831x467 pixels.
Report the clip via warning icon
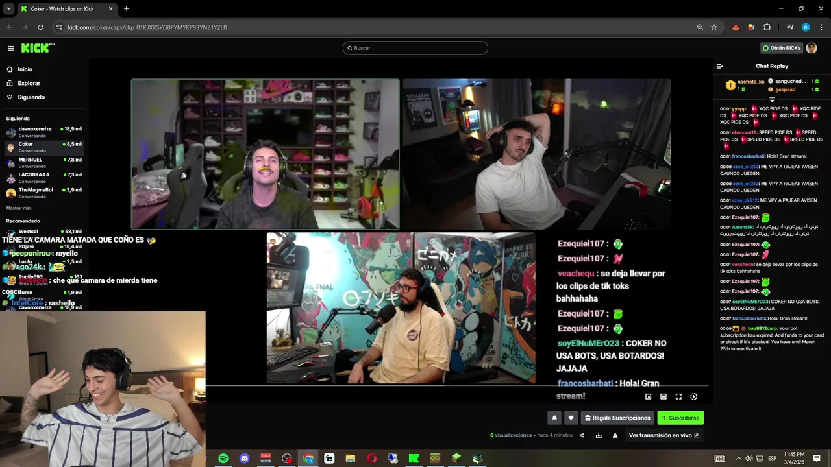click(615, 435)
